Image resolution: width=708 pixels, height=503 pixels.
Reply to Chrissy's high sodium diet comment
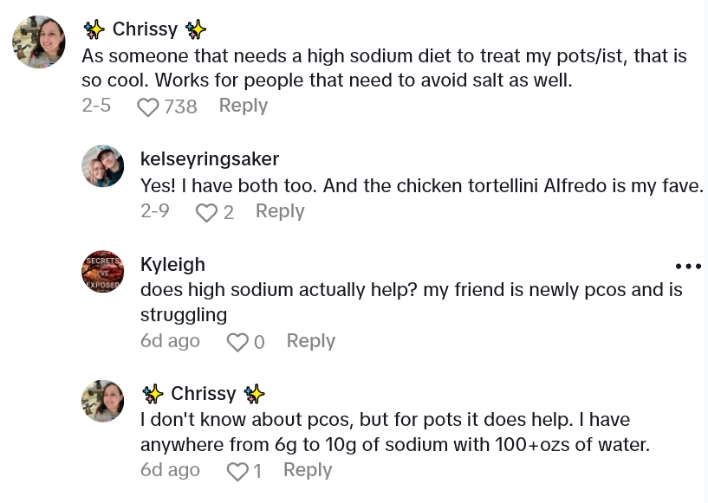(x=243, y=106)
